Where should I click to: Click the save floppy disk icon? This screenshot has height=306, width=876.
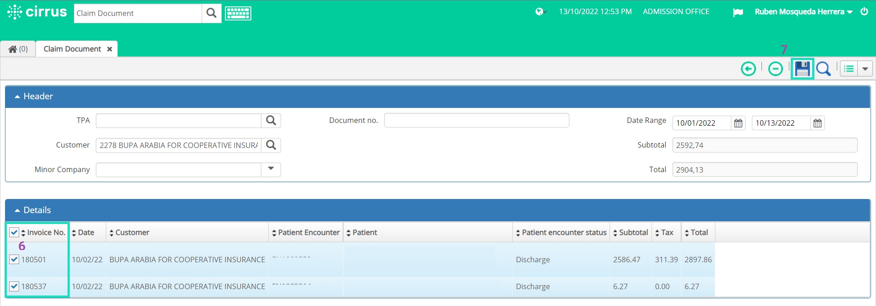point(802,69)
